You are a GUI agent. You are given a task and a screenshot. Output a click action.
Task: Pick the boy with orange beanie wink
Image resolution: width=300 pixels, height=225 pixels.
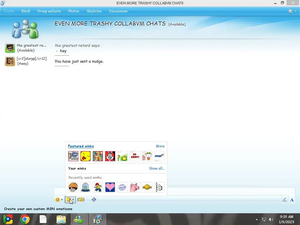tap(73, 187)
